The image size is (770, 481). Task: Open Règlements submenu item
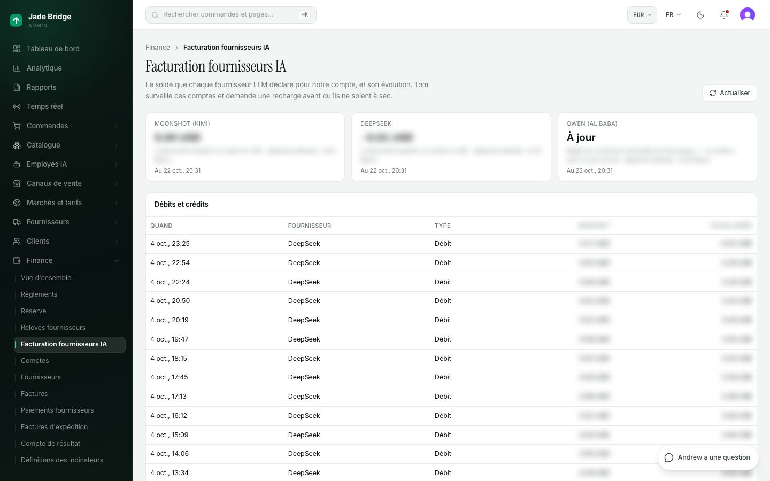[39, 294]
